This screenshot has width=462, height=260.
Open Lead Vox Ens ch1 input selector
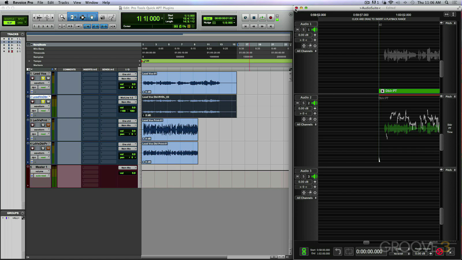tap(127, 74)
